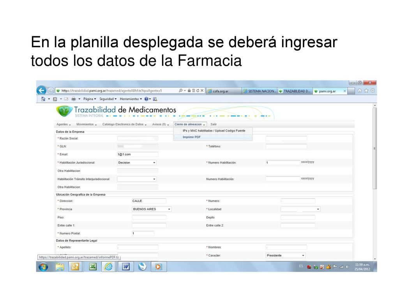Viewport: 399px width, 299px height.
Task: Click Numero Habilitación field containing 1
Action: (283, 163)
